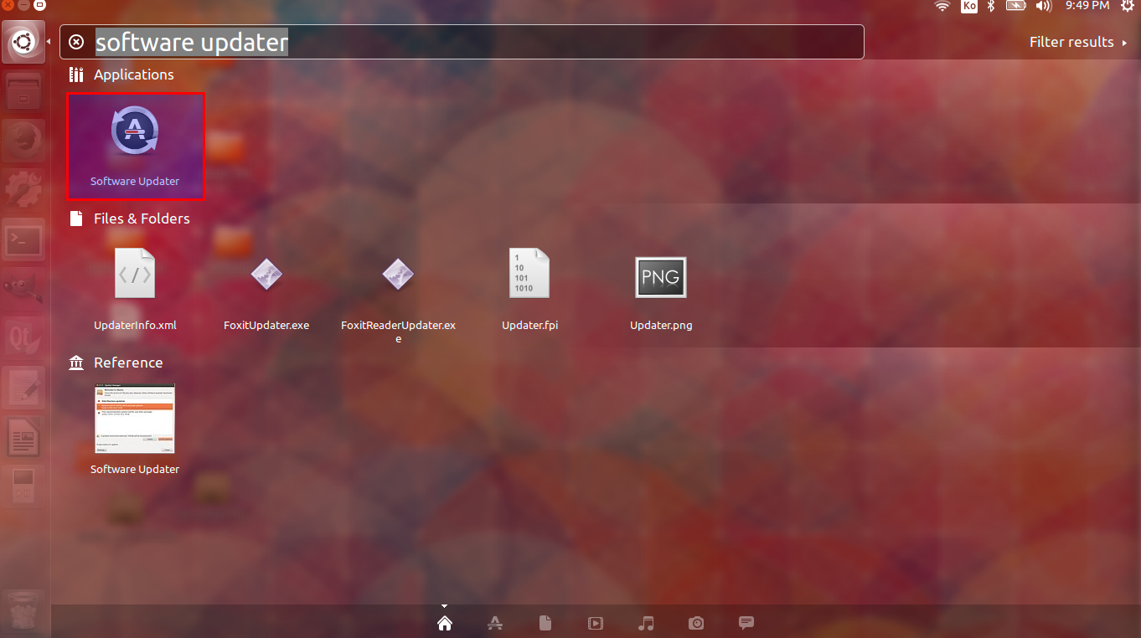Click the "Software Updater" label under Applications
This screenshot has height=638, width=1141.
(135, 181)
